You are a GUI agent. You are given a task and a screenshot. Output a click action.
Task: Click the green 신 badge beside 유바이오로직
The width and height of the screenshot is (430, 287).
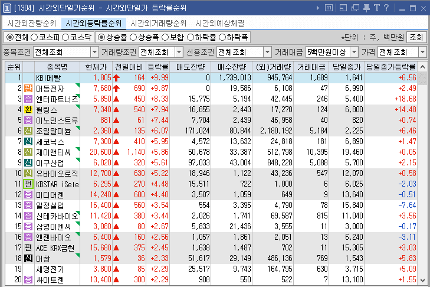28,173
